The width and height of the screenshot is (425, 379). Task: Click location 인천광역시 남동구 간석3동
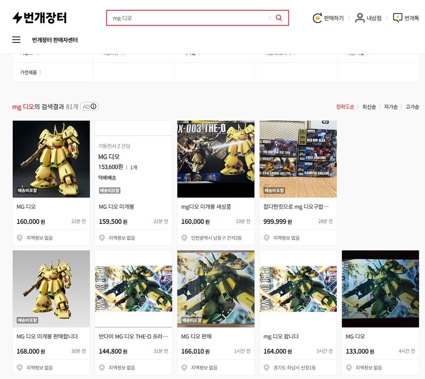216,238
